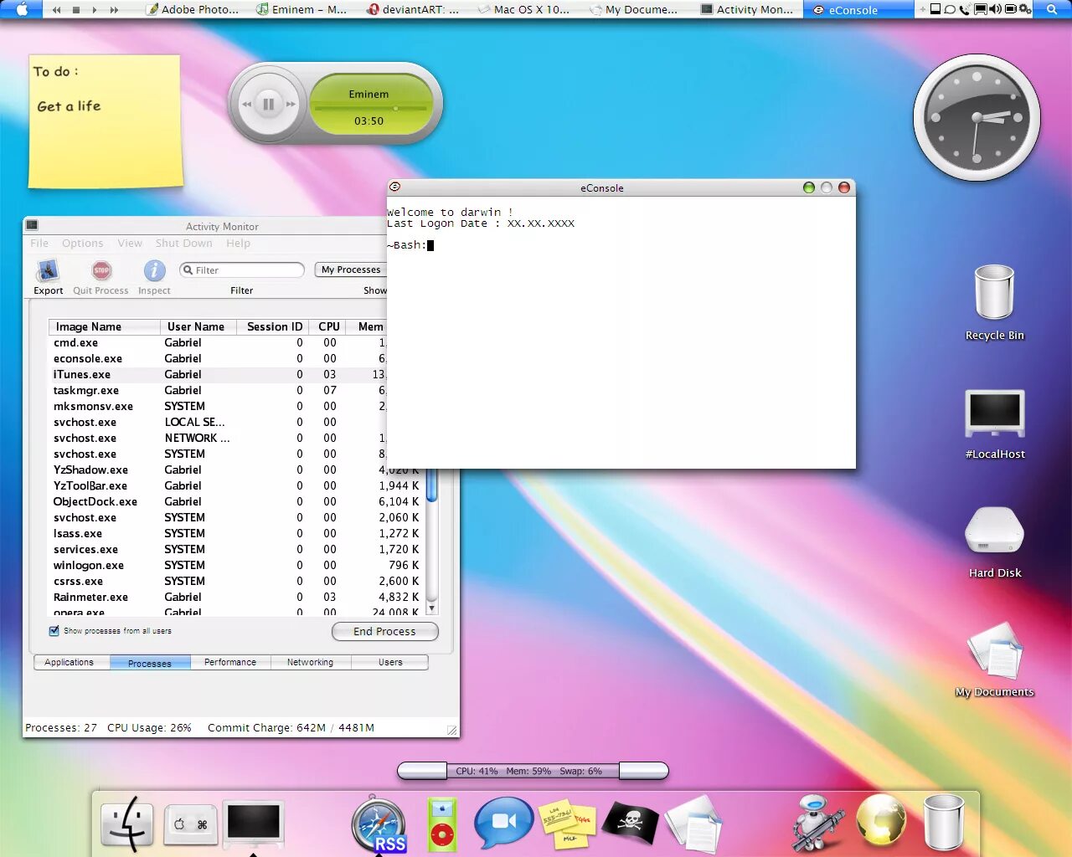
Task: Click the pirate flag icon in the dock
Action: point(630,824)
